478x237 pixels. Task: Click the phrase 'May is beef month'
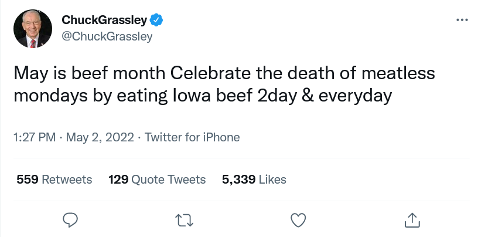point(90,73)
